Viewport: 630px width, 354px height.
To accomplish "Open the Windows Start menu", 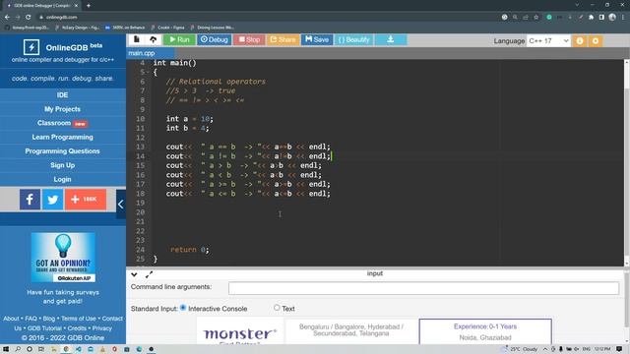I will click(x=6, y=349).
